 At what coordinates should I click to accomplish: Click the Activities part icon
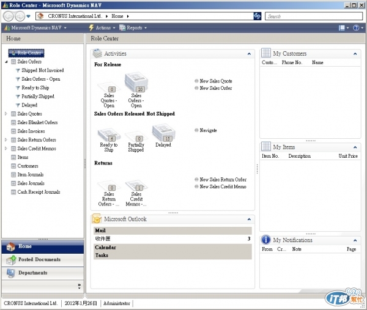pos(97,53)
